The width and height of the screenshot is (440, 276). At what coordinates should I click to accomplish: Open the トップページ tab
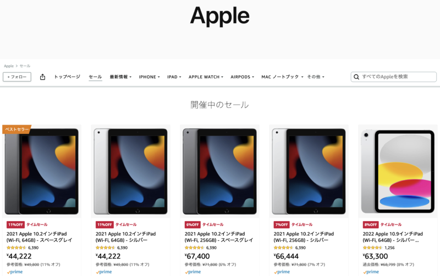[x=67, y=77]
